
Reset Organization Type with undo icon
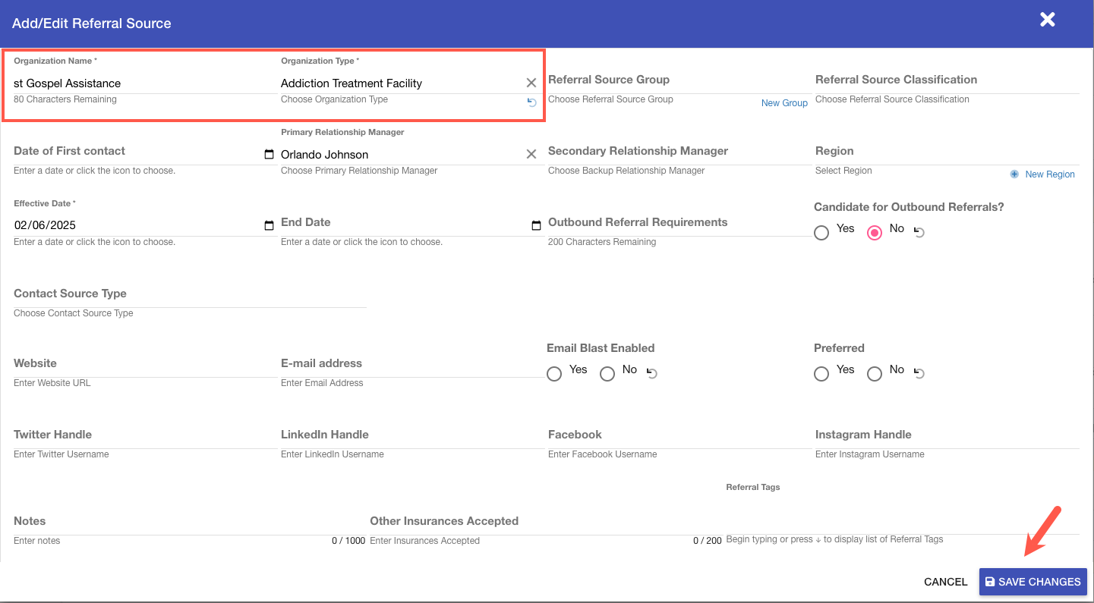[531, 103]
